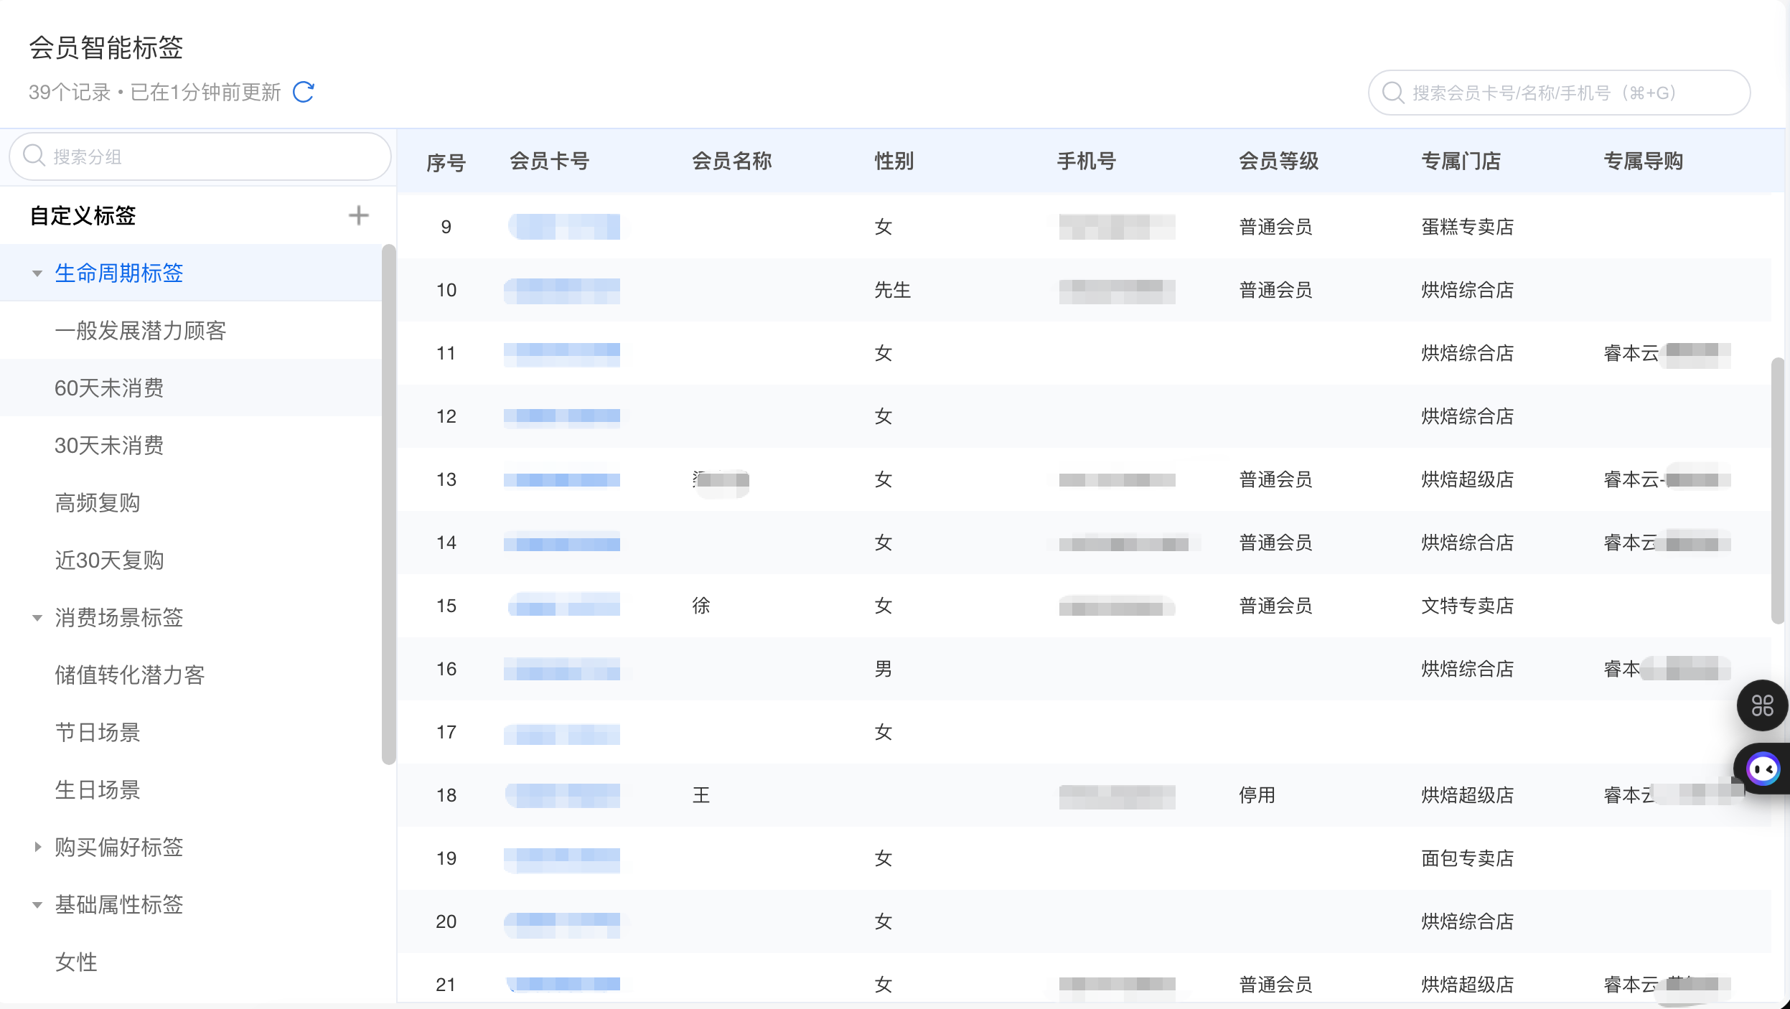Click the member card number in row 18
Image resolution: width=1790 pixels, height=1009 pixels.
tap(563, 795)
